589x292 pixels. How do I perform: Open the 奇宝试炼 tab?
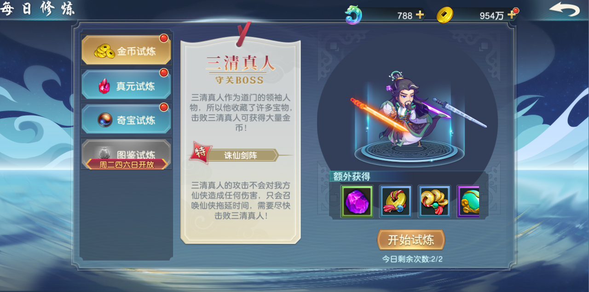click(x=126, y=119)
